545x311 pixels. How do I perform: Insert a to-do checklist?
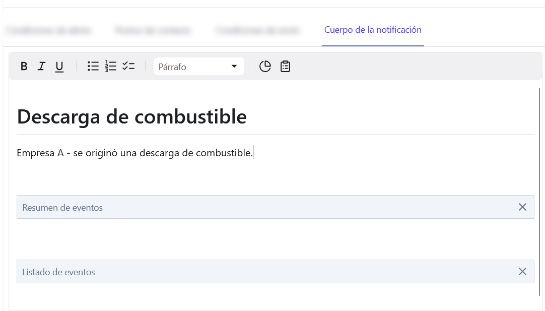click(128, 66)
